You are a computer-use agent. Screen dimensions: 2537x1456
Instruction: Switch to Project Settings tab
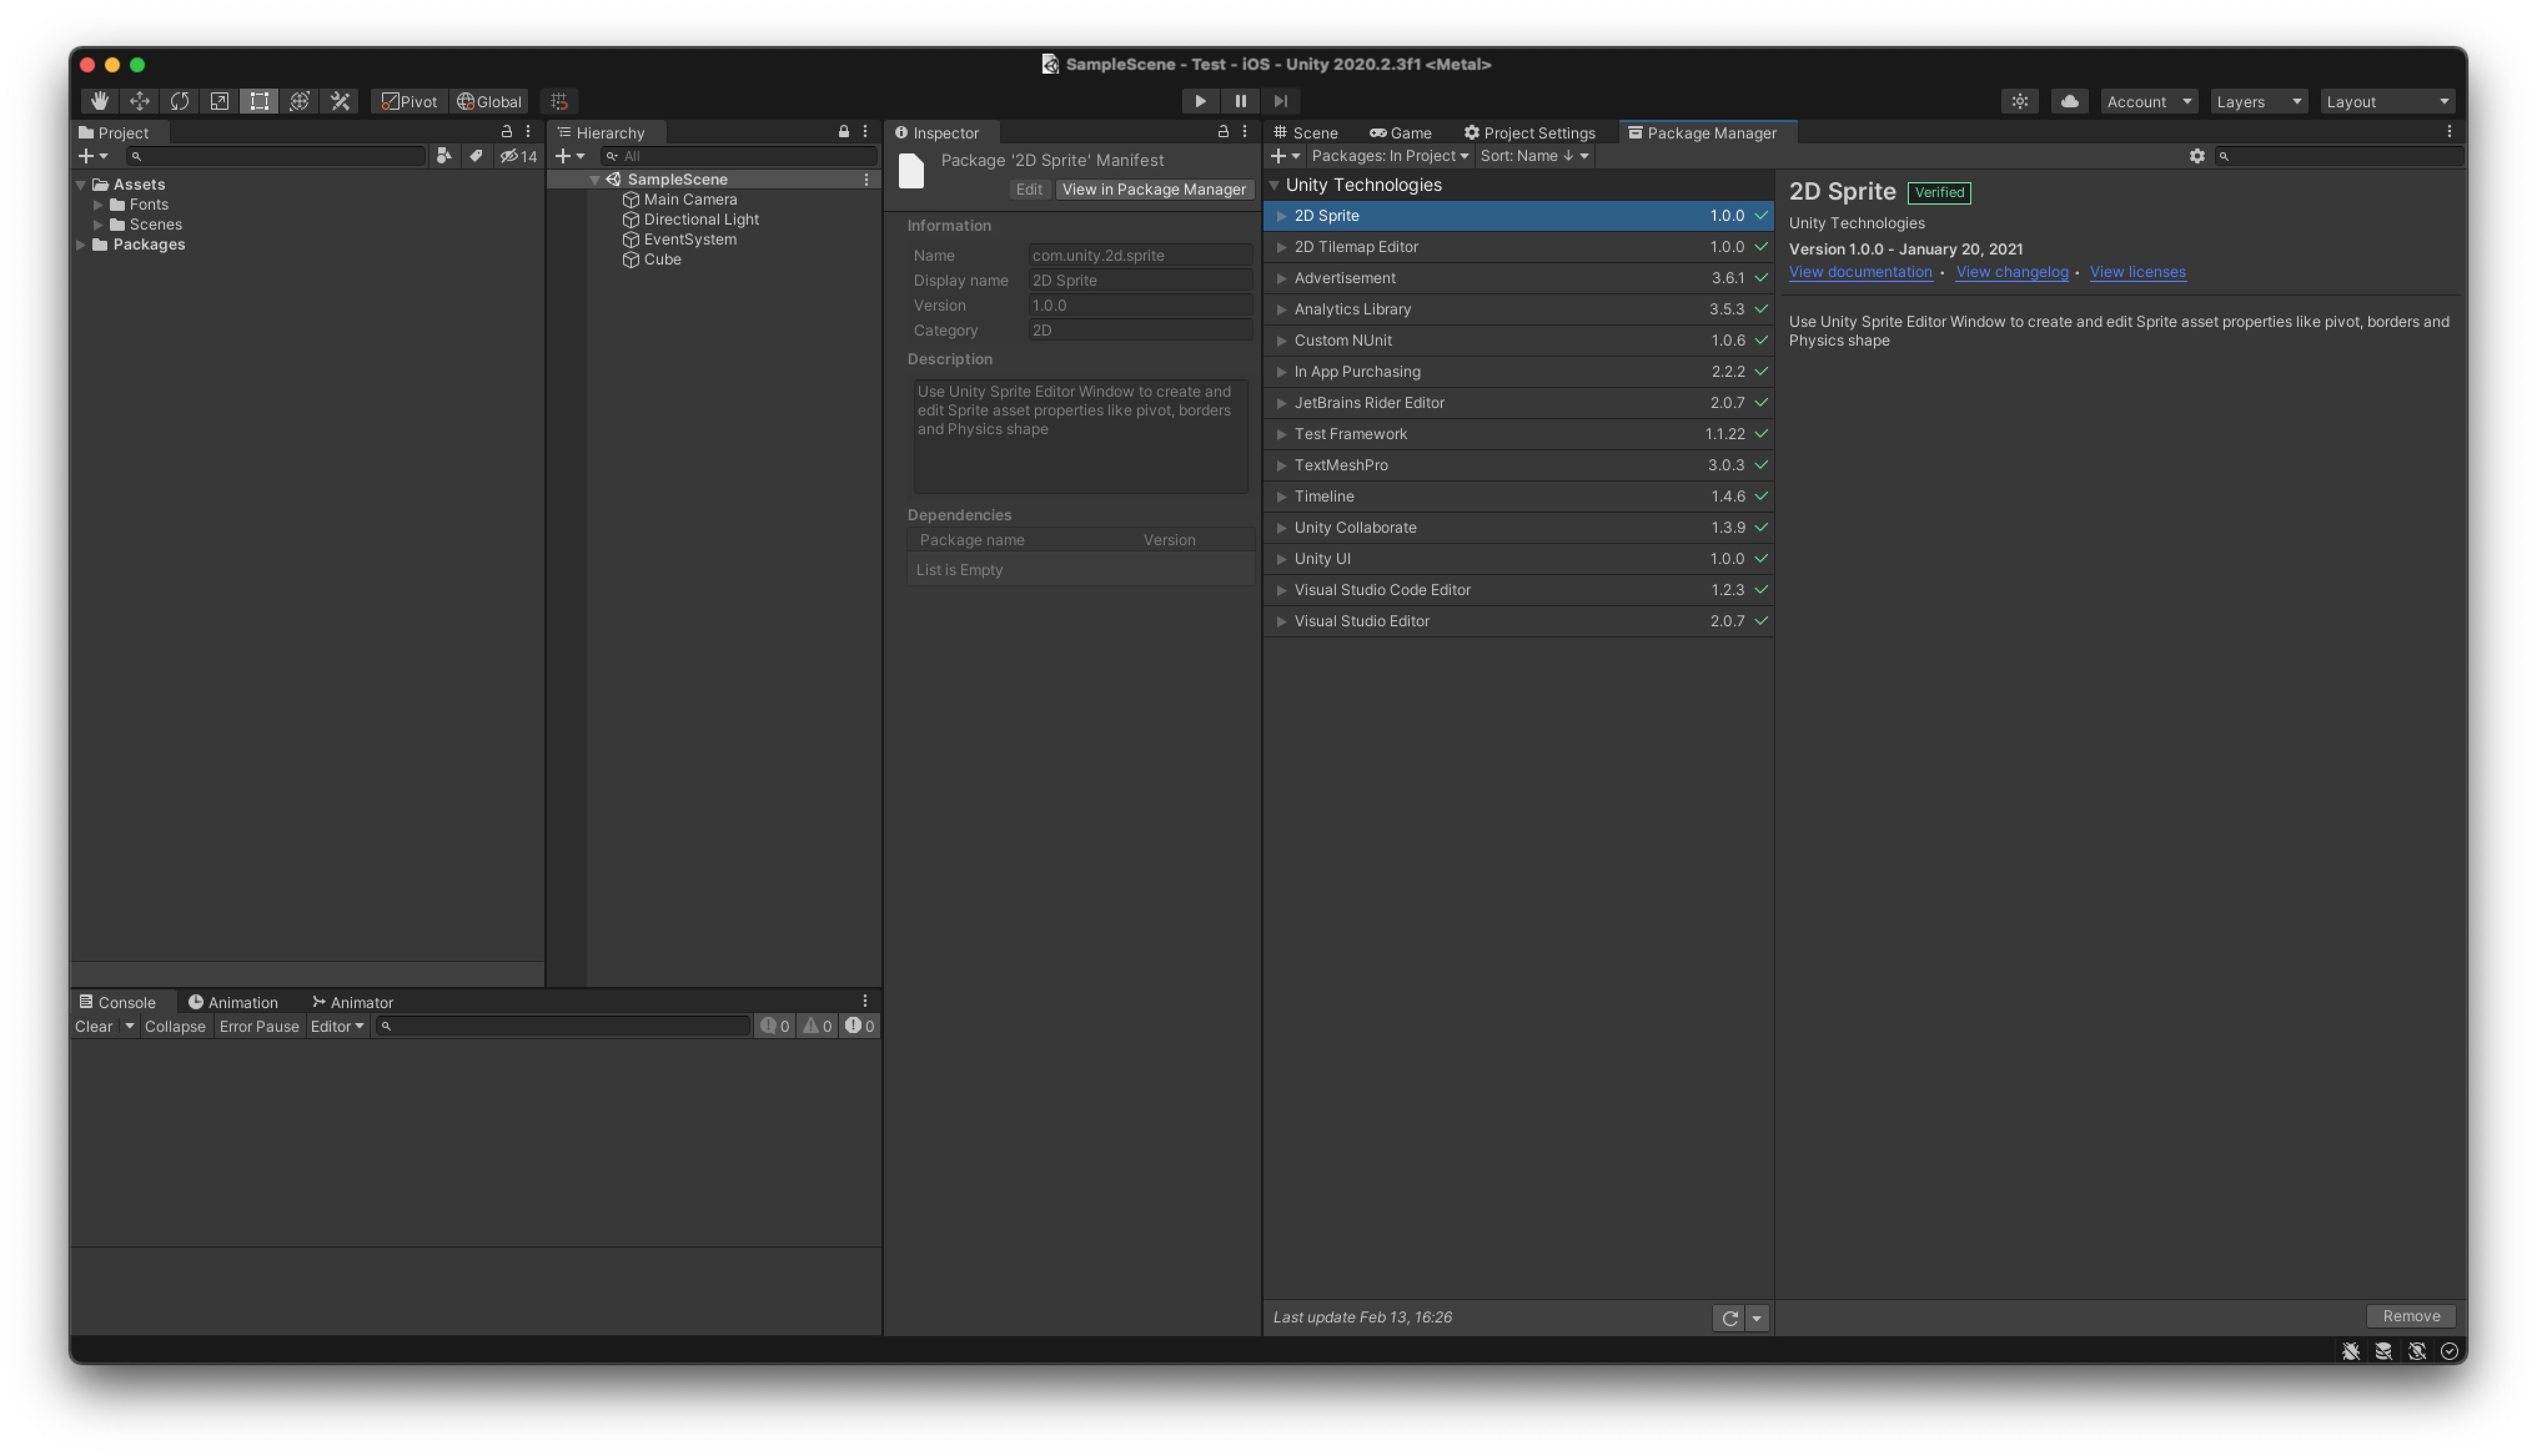click(x=1529, y=133)
